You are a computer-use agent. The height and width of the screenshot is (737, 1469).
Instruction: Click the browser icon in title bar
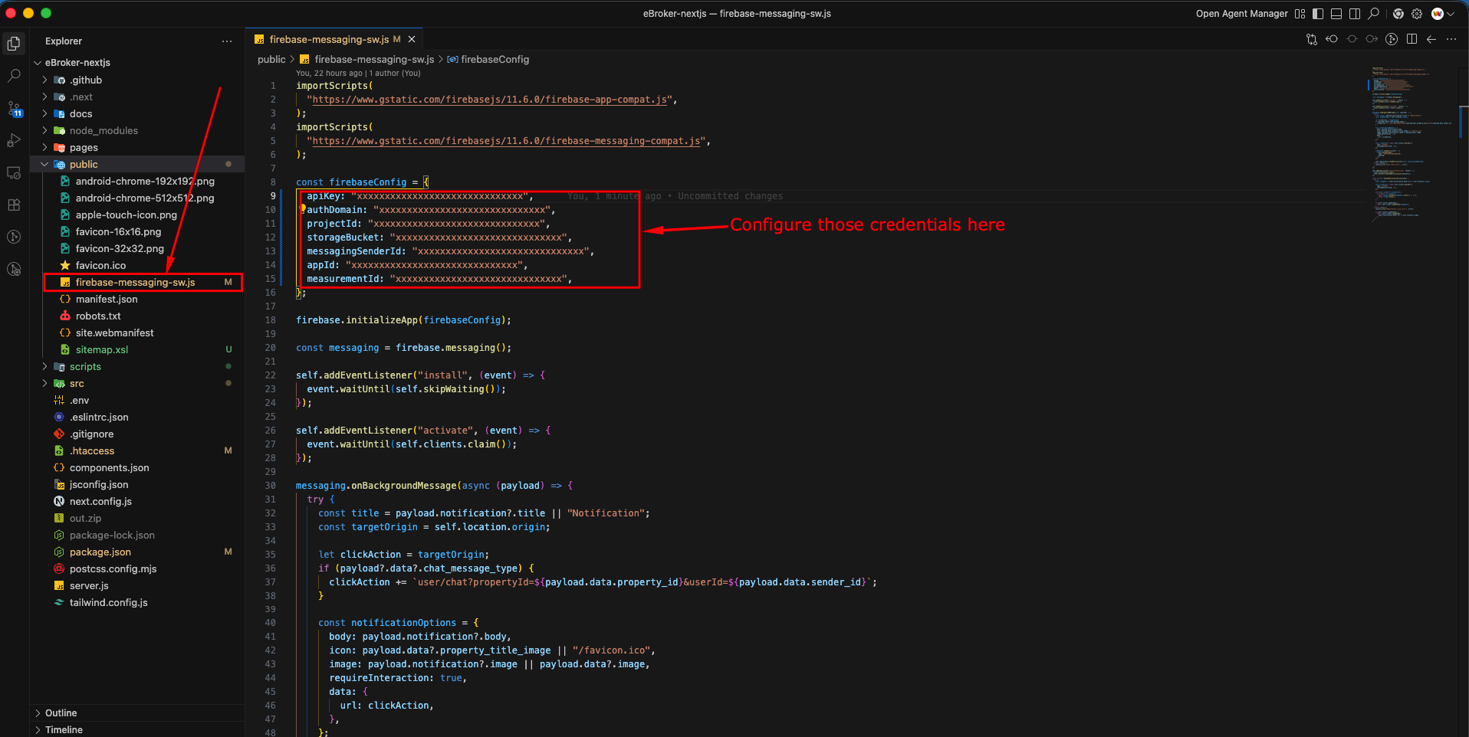1398,14
